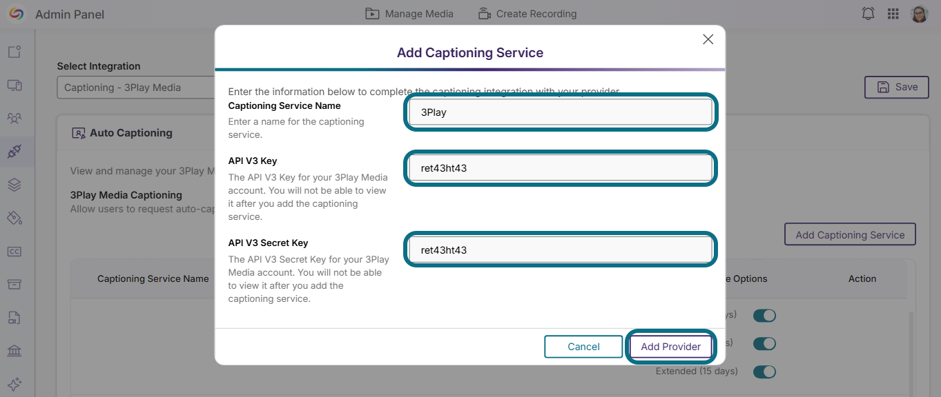Click the Captioning Service Name input field
Viewport: 941px width, 397px height.
[560, 112]
